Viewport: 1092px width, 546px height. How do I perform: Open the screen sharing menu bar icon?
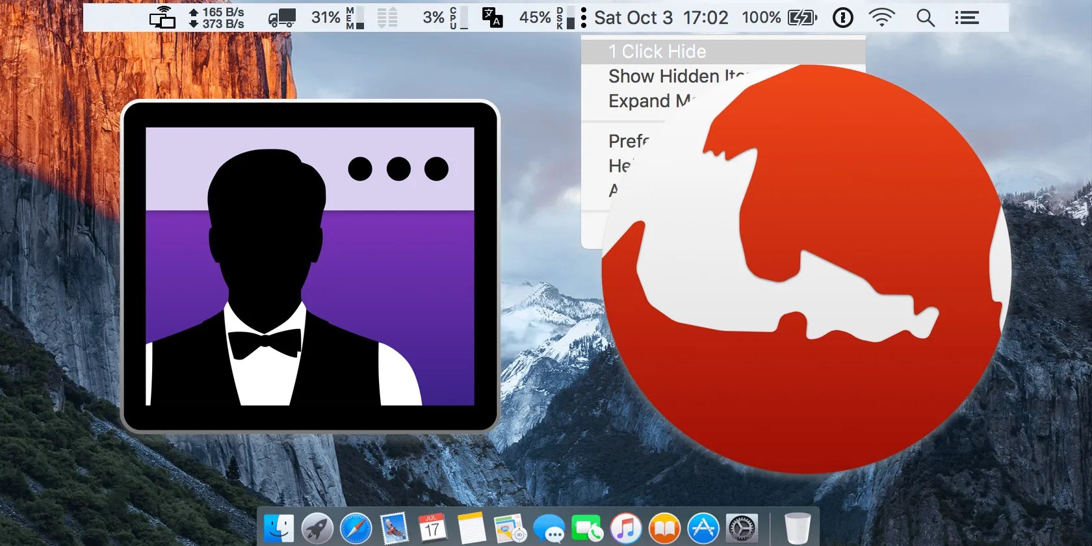(x=162, y=18)
